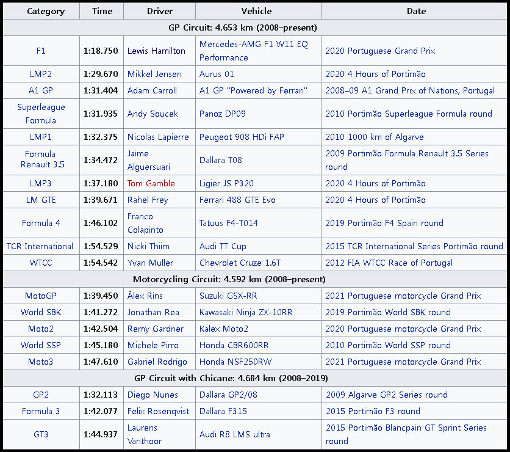510x452 pixels.
Task: Open the Felix Rosenqvist driver link
Action: (158, 411)
